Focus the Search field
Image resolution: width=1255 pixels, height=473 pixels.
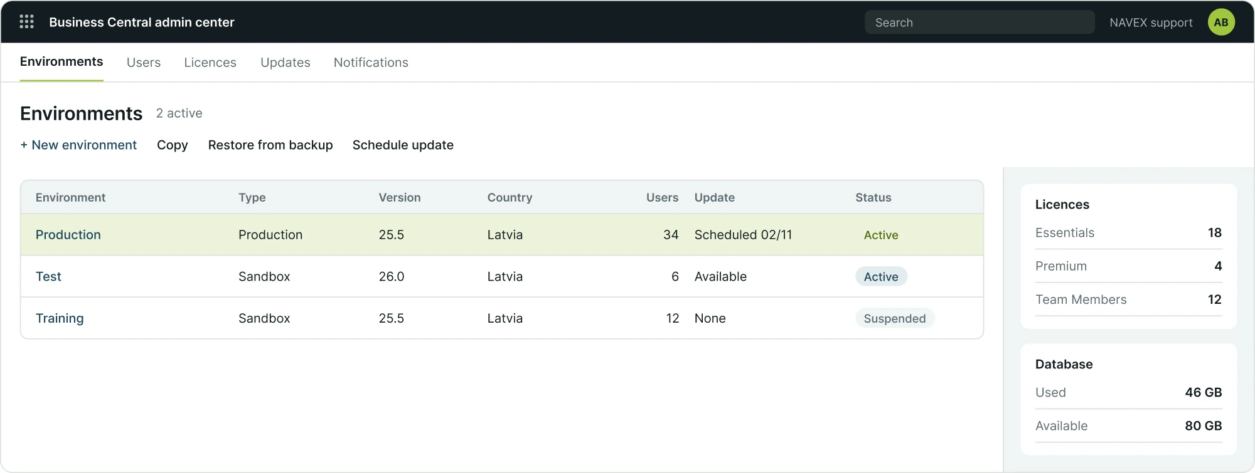980,22
